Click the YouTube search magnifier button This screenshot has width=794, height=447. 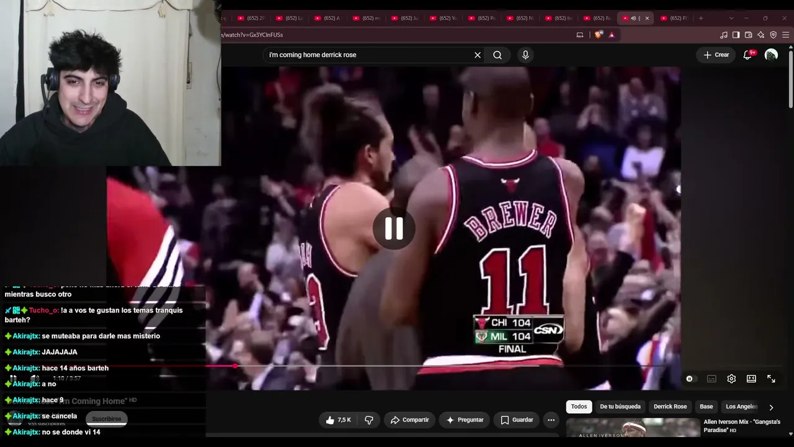[x=497, y=55]
